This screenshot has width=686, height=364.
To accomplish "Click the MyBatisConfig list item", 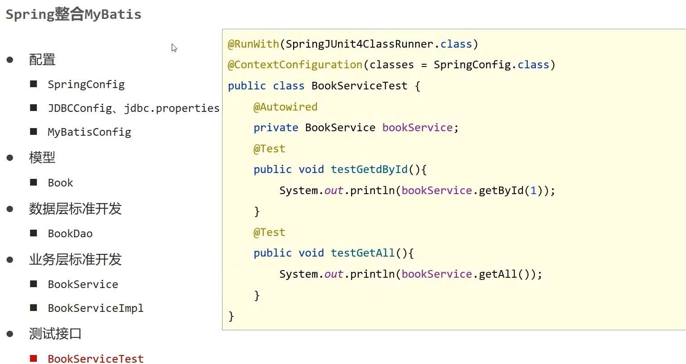I will pyautogui.click(x=89, y=132).
